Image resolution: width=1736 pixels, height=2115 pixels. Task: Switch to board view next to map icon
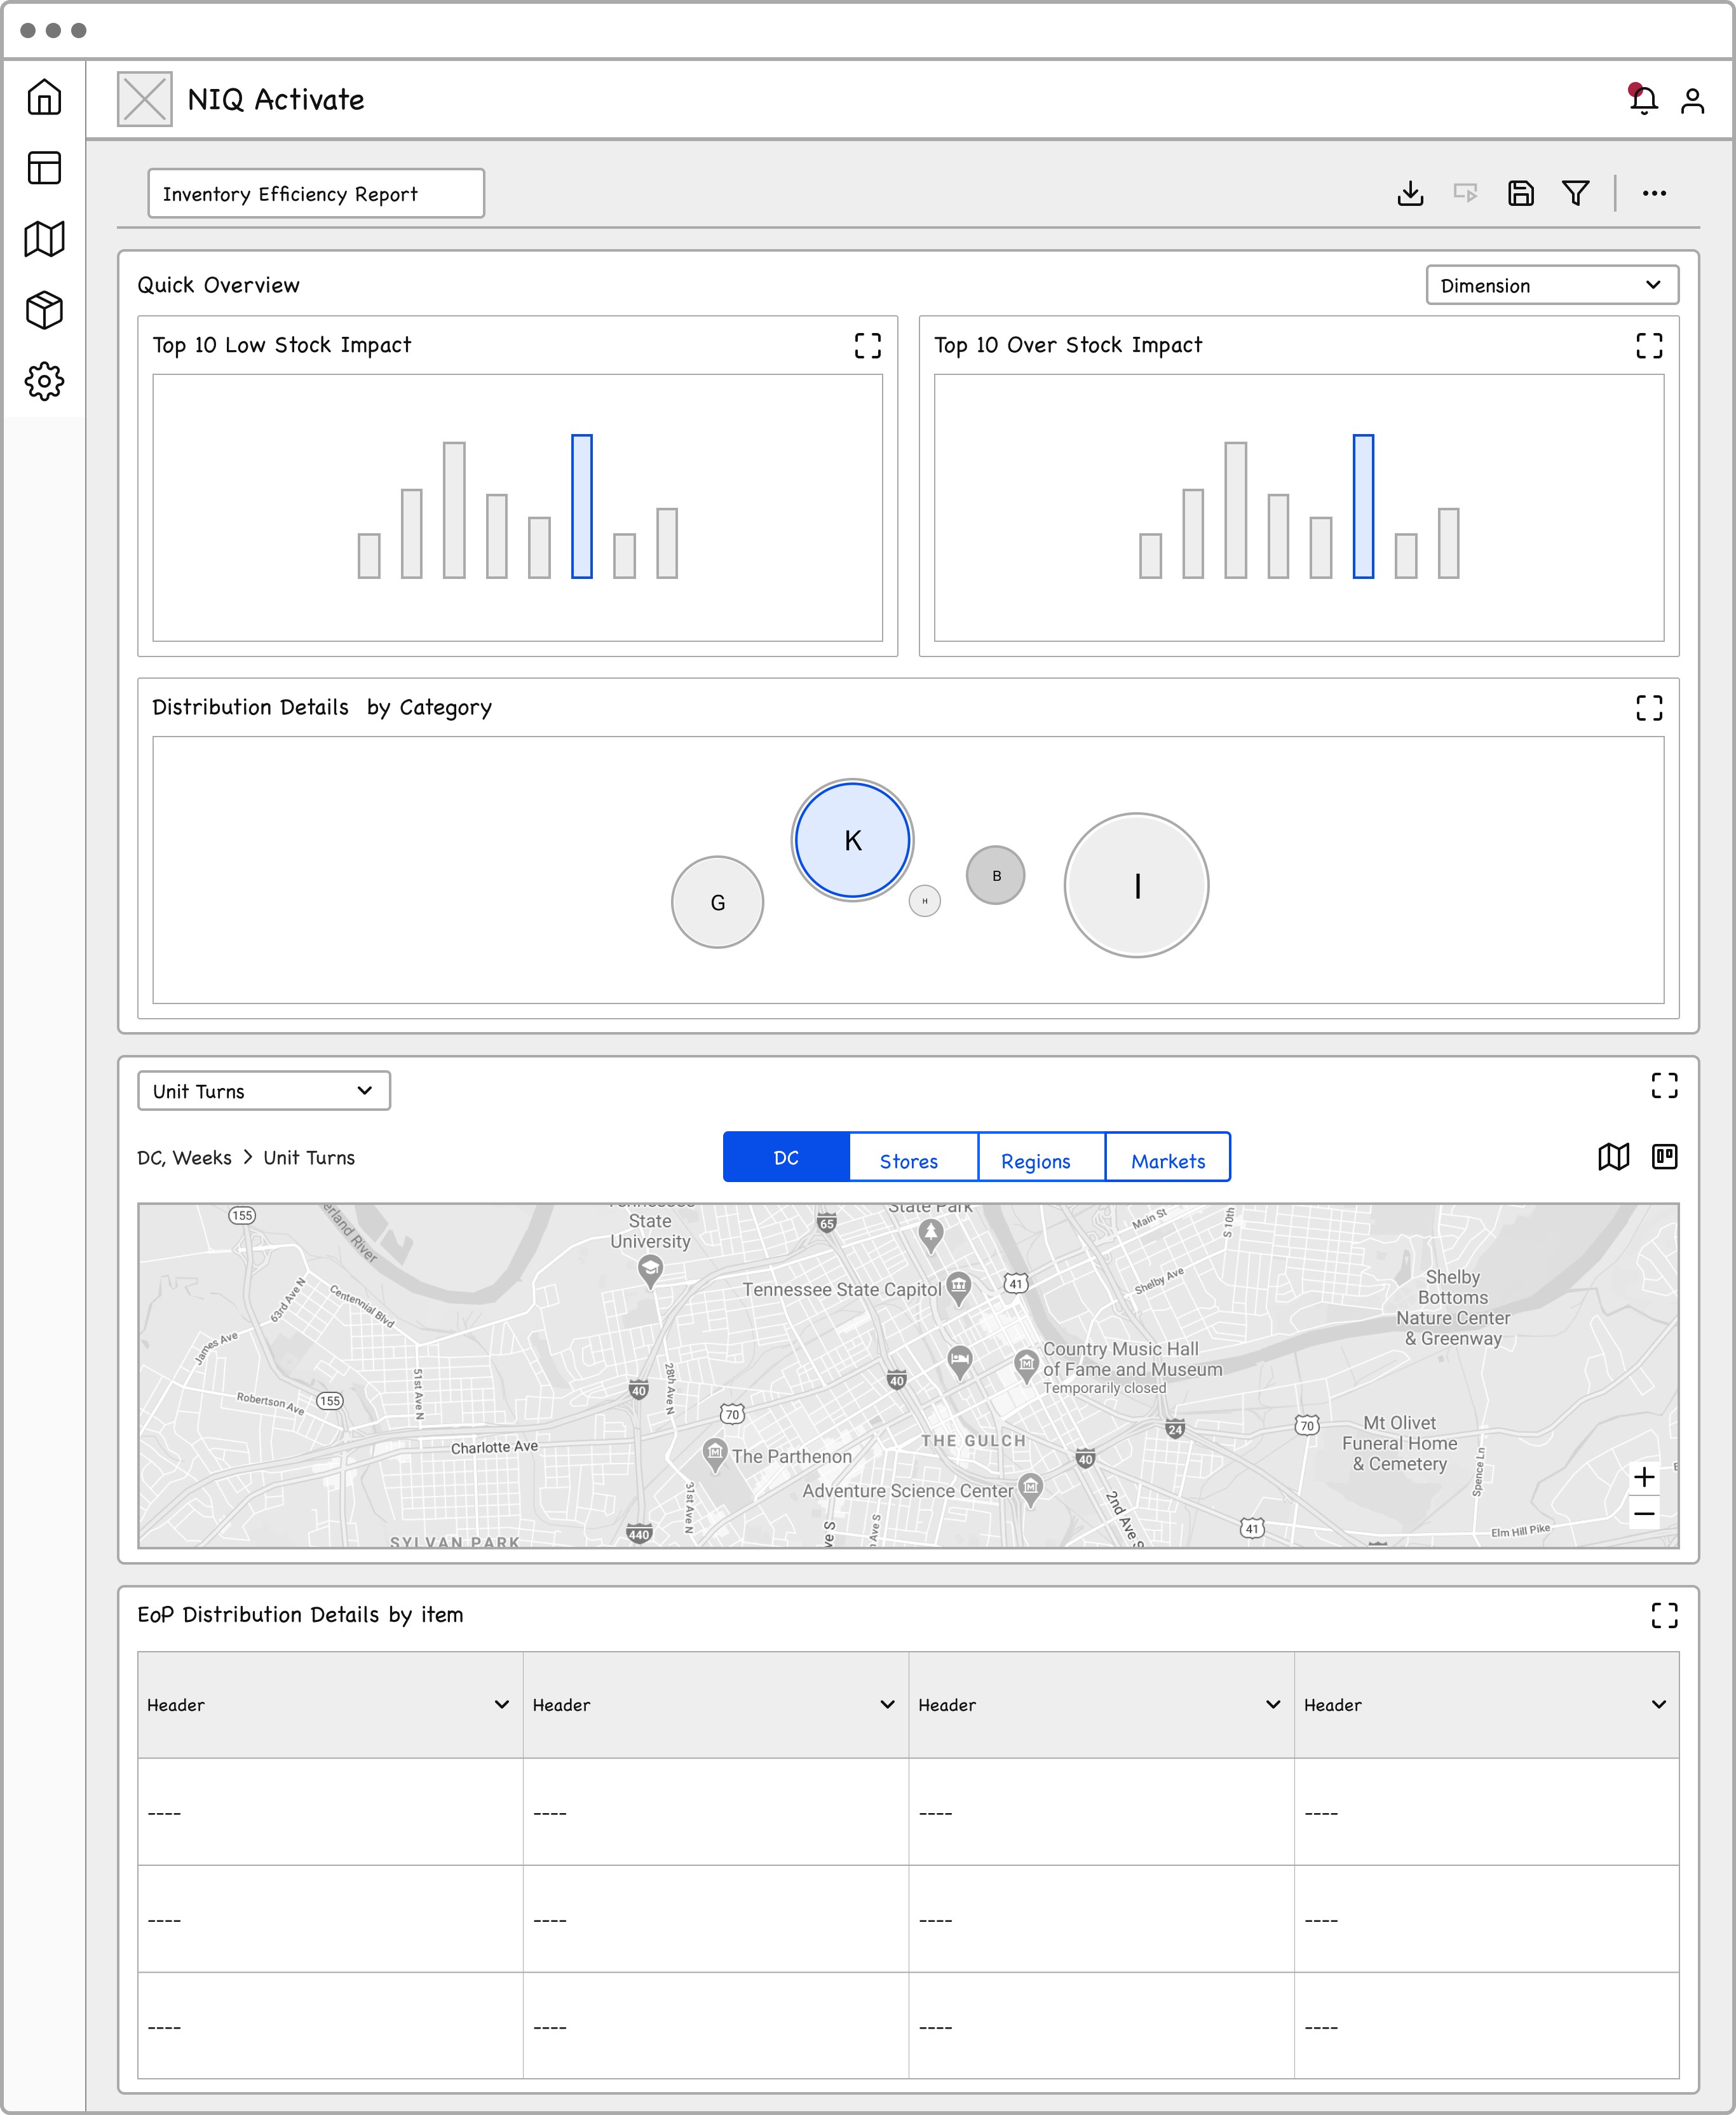[1664, 1157]
